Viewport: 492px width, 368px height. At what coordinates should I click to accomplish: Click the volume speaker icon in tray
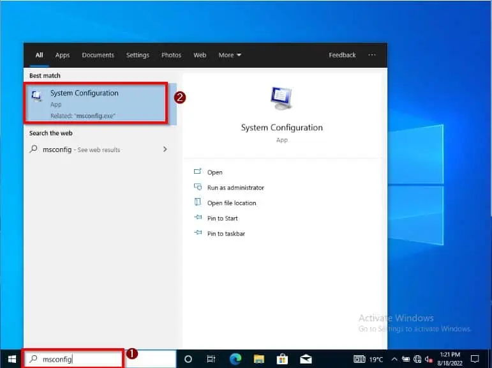(429, 359)
